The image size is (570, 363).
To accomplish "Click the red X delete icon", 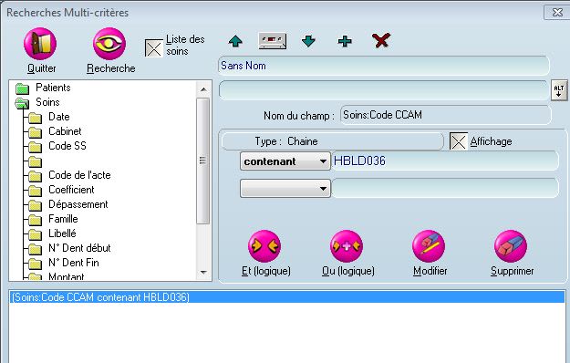I will (381, 40).
